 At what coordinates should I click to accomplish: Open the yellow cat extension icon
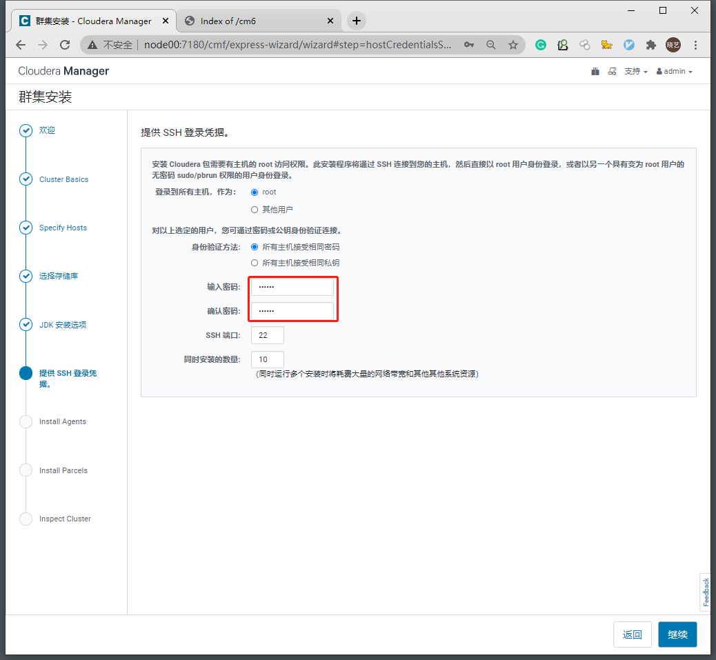pos(606,45)
